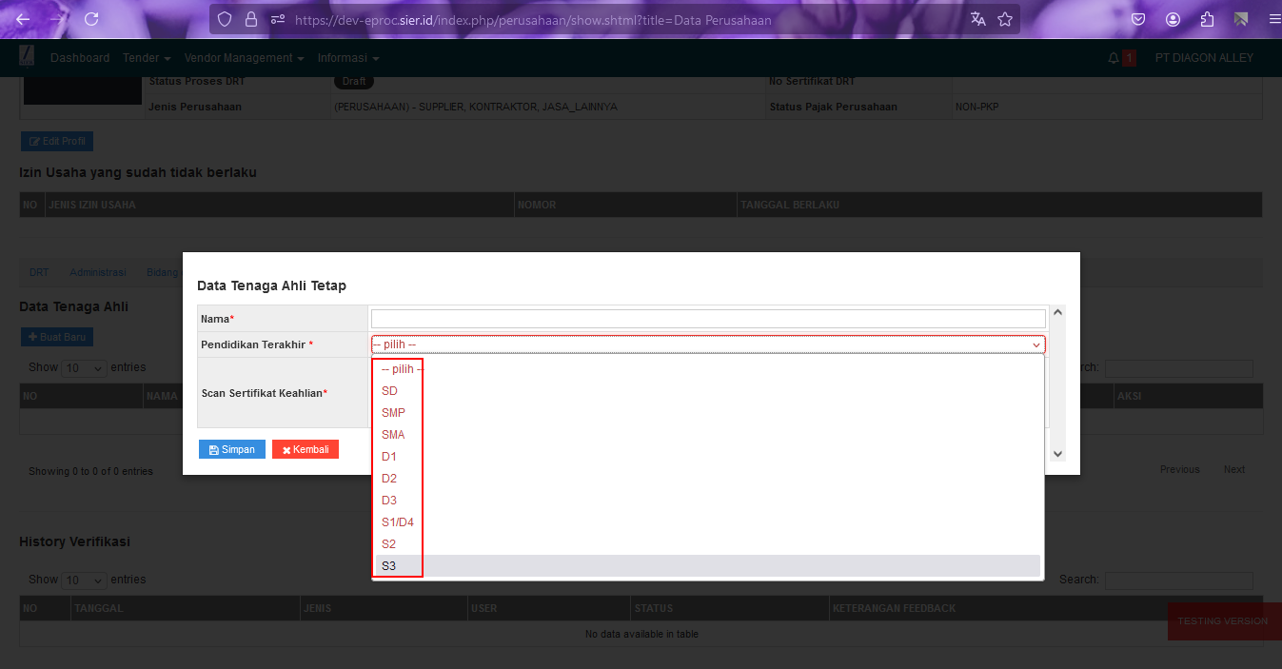Choose D1 from education list
This screenshot has height=669, width=1282.
(707, 457)
